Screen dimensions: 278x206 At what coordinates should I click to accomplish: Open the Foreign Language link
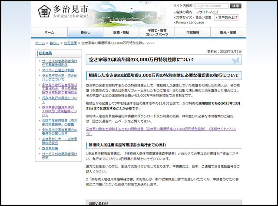coord(190,23)
